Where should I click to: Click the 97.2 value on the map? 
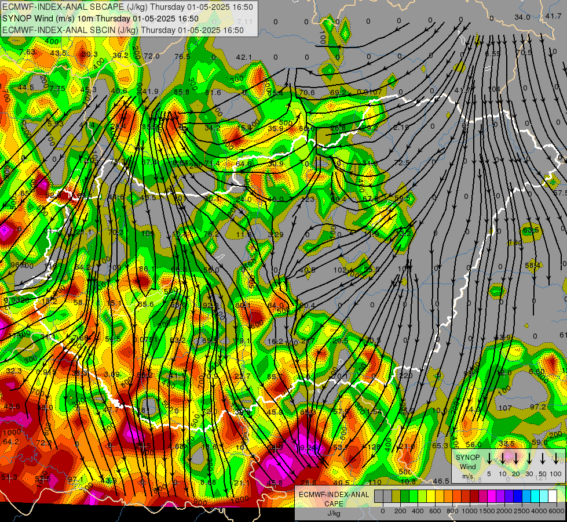(538, 407)
